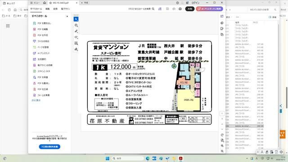Pick the highlighter pen tool
This screenshot has width=288, height=162.
point(76,31)
